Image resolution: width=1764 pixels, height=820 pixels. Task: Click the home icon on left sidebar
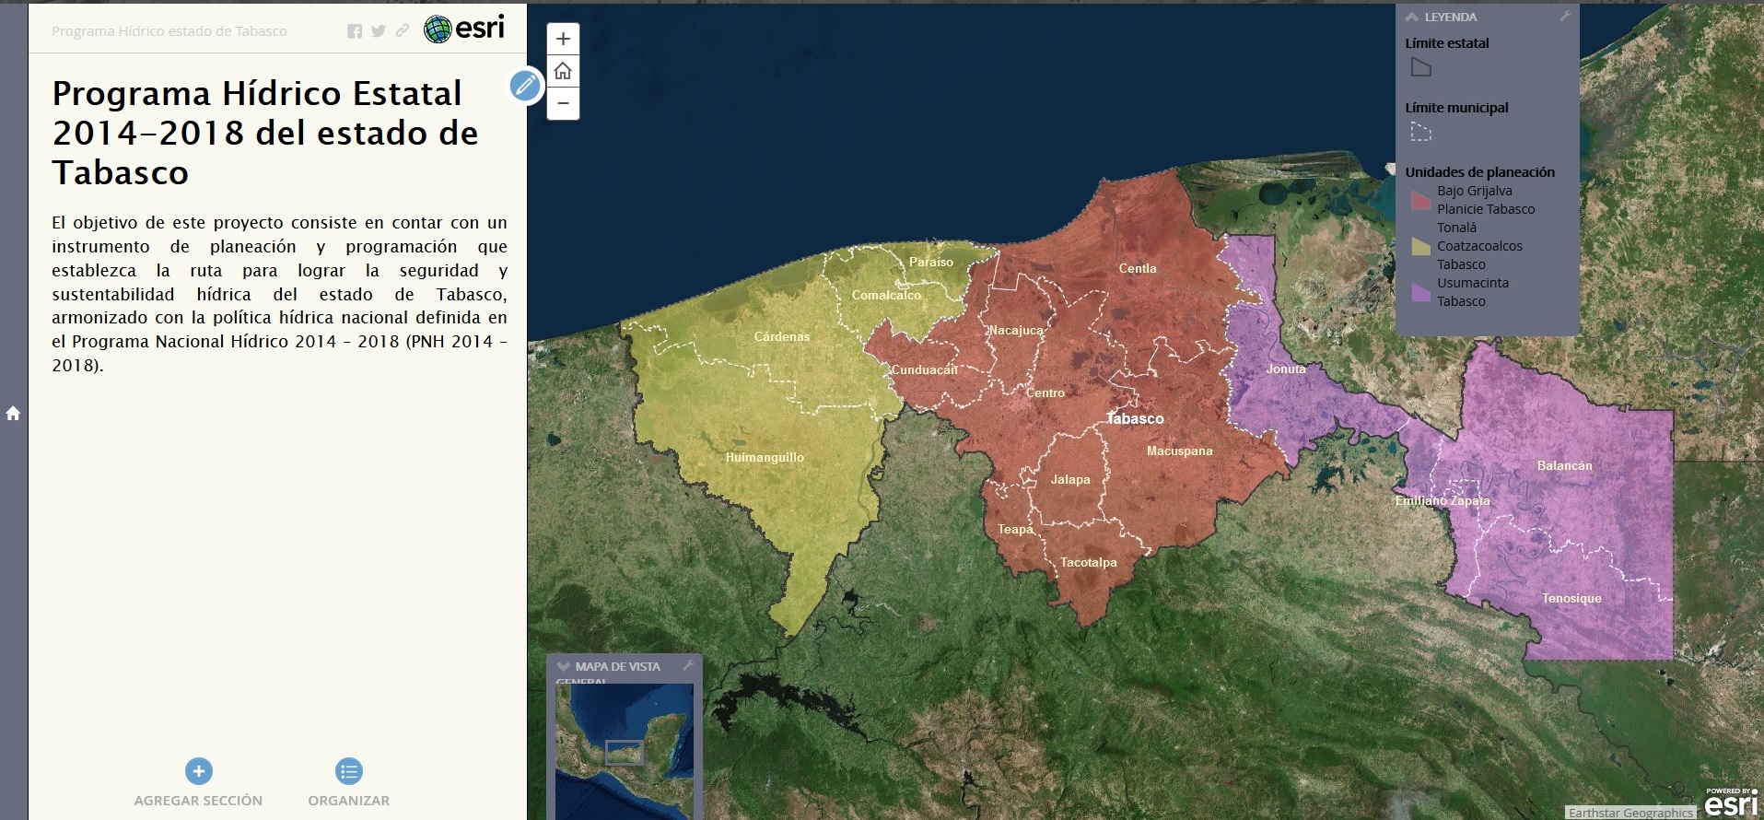tap(13, 414)
